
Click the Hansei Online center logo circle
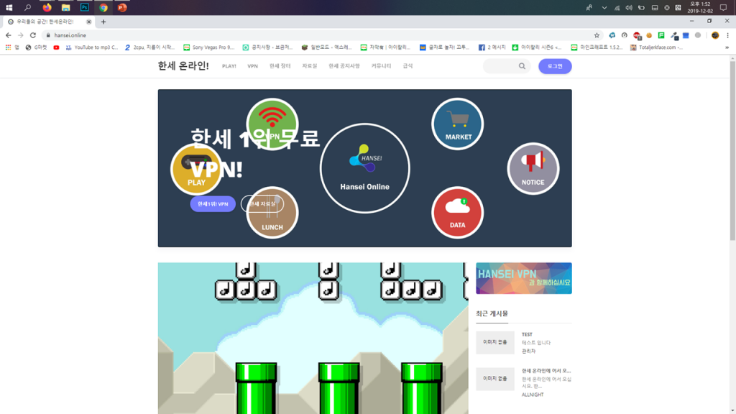click(x=364, y=168)
